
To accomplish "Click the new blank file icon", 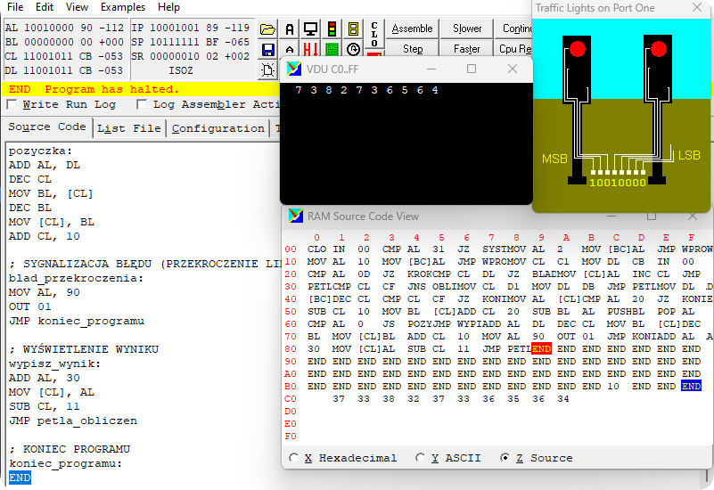I will 268,69.
